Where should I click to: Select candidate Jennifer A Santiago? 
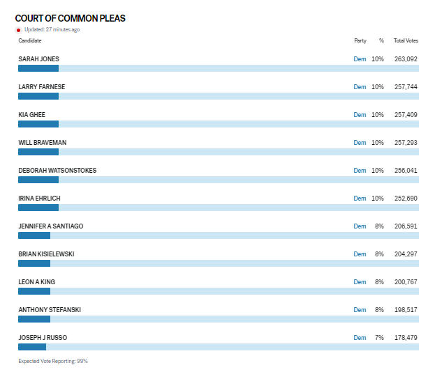pyautogui.click(x=51, y=226)
